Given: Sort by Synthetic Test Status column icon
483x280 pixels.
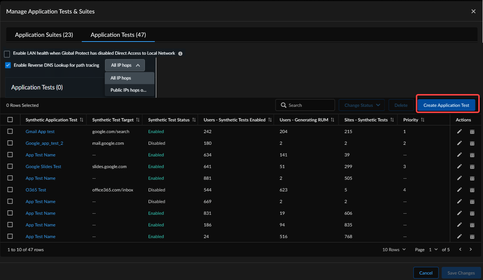Looking at the screenshot, I should (194, 120).
